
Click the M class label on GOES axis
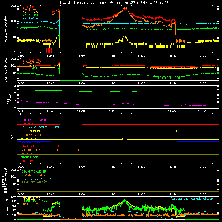click(x=15, y=87)
